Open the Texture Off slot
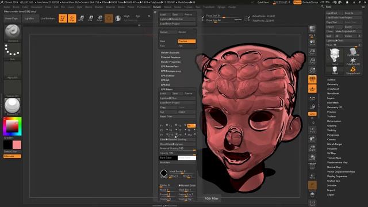 13,89
